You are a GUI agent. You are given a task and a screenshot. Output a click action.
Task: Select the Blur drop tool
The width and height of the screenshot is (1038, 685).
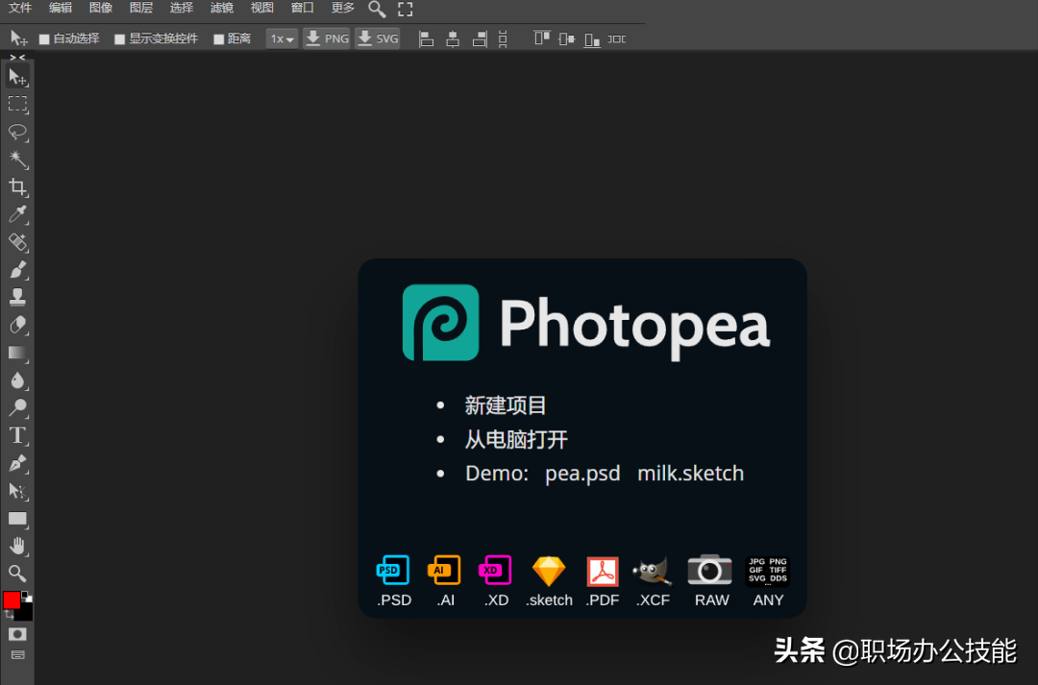(17, 379)
